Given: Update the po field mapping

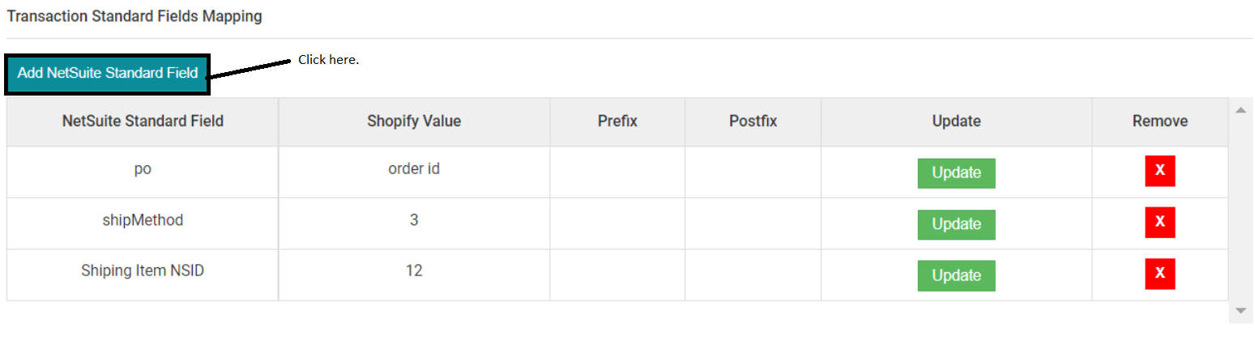Looking at the screenshot, I should click(956, 173).
